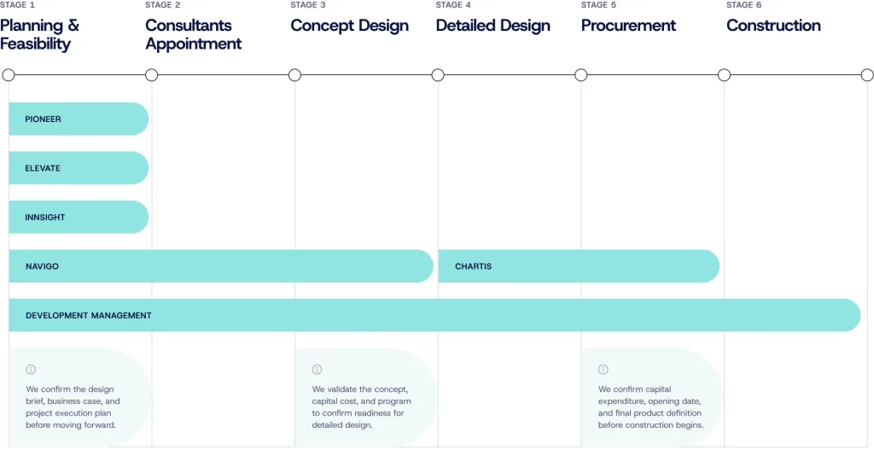Screen dimensions: 874x467
Task: Select the Concept Design stage heading
Action: click(349, 26)
